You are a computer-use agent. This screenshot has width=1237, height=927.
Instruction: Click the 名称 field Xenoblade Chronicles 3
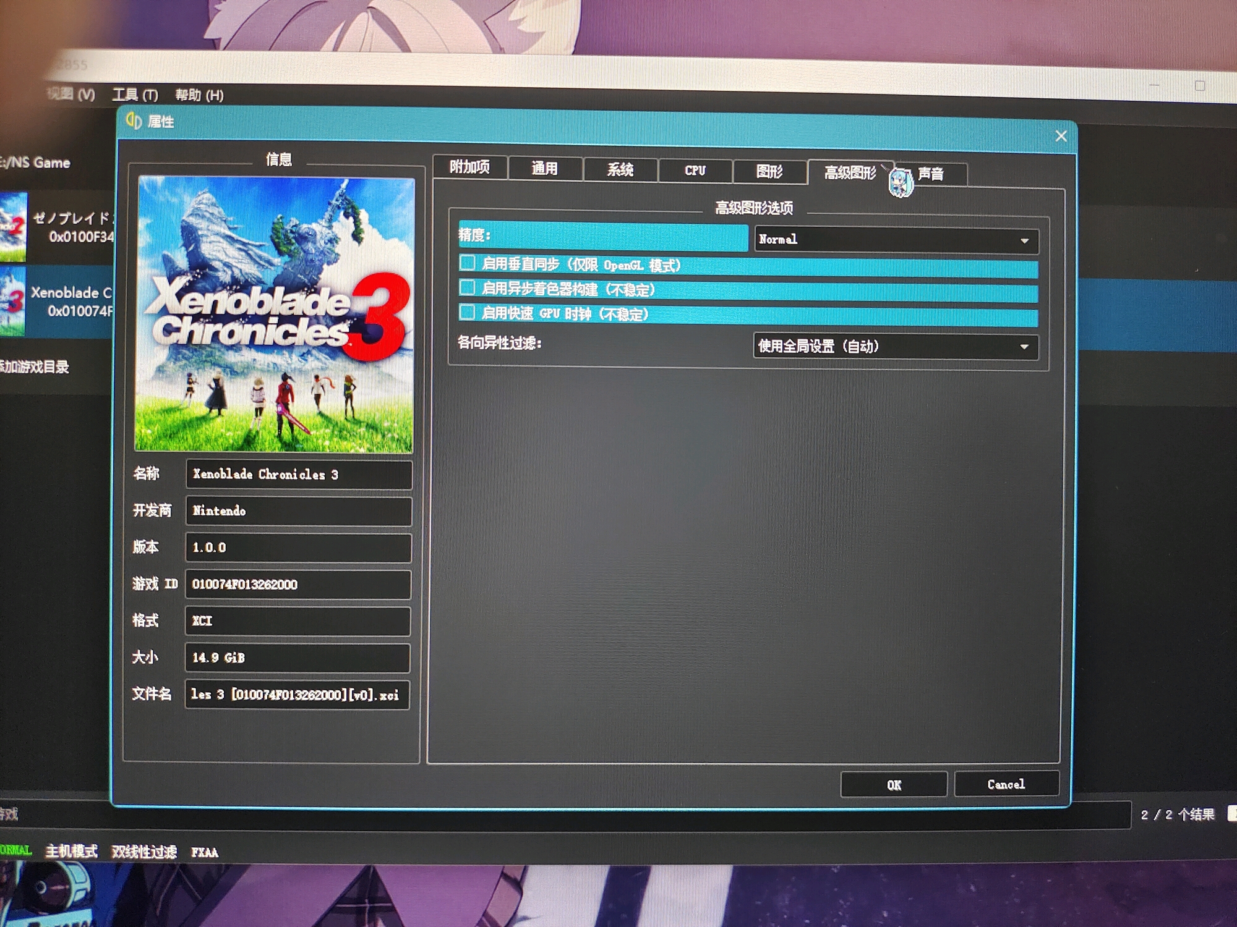[x=299, y=475]
